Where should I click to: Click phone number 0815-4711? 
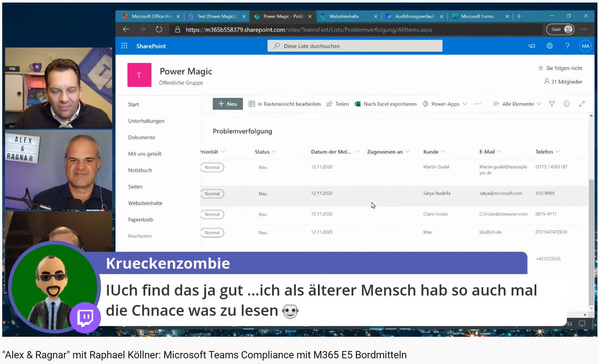tap(546, 214)
